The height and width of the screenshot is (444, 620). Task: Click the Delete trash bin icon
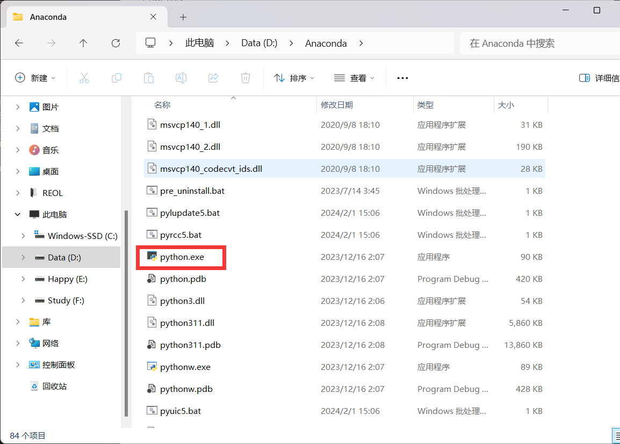click(246, 78)
